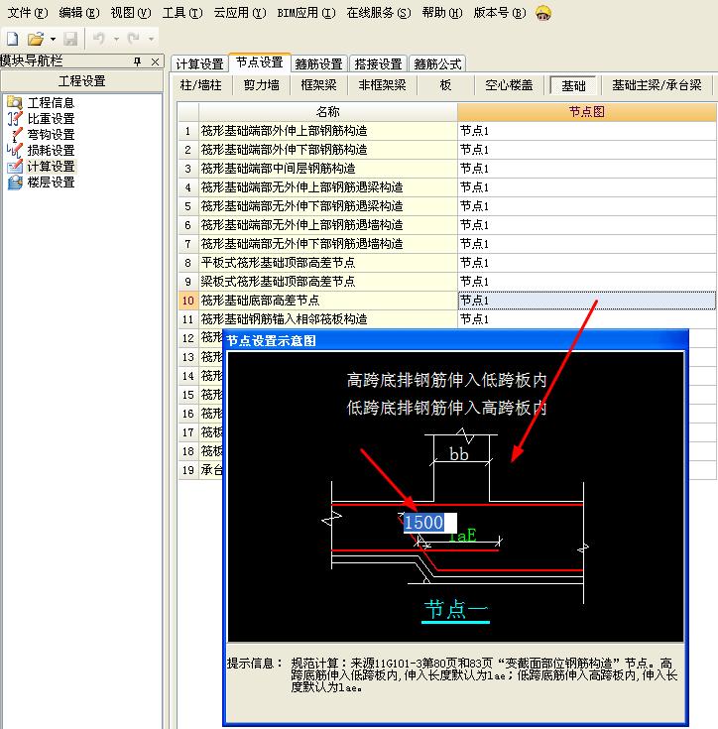Click the Save disk toolbar icon

coord(70,39)
